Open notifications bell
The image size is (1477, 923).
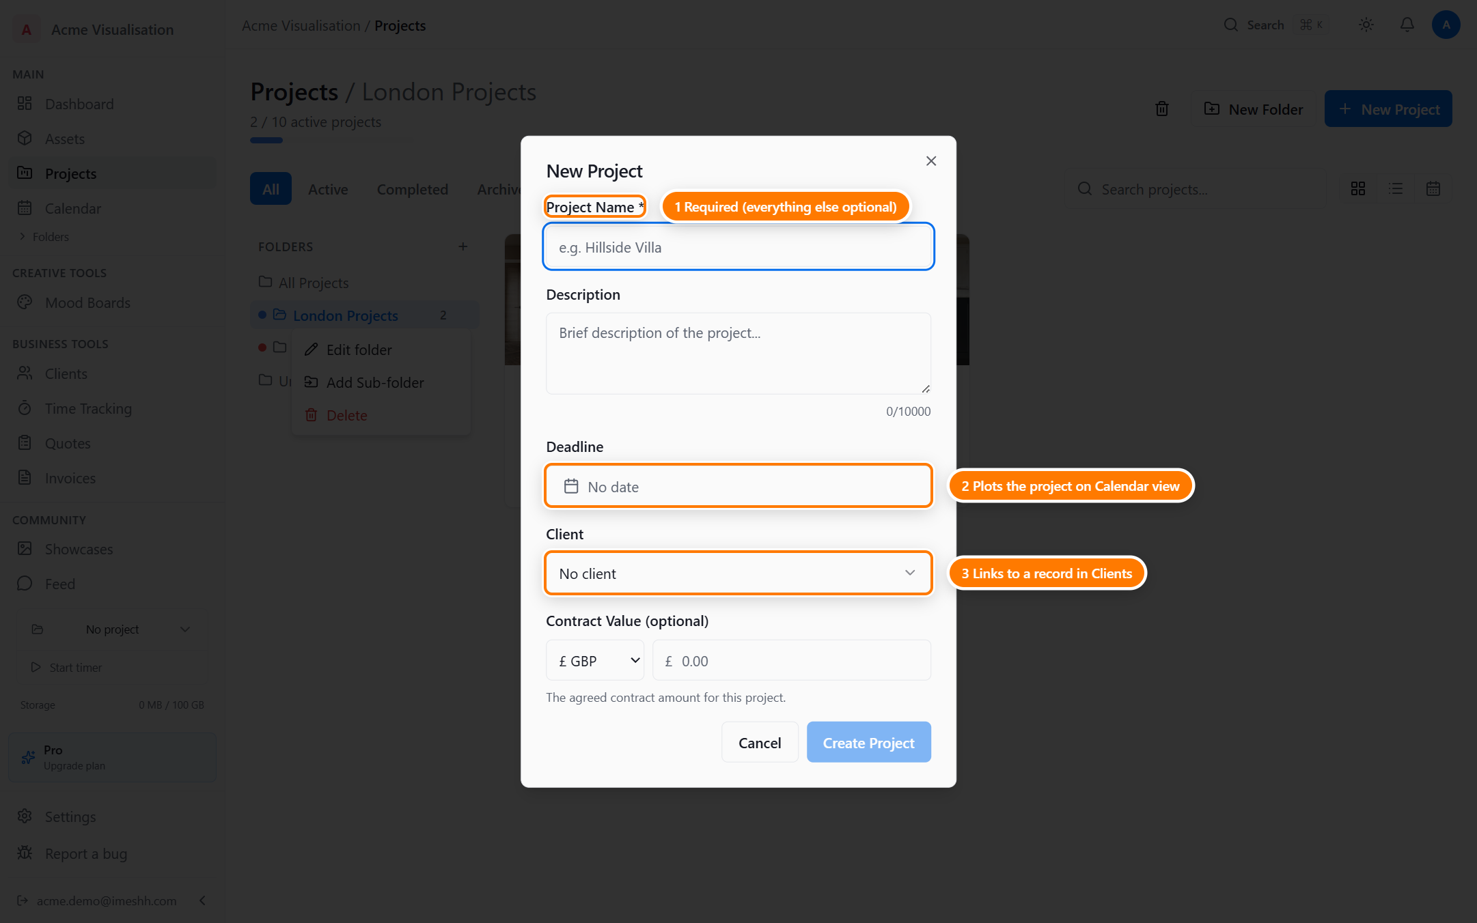coord(1407,25)
